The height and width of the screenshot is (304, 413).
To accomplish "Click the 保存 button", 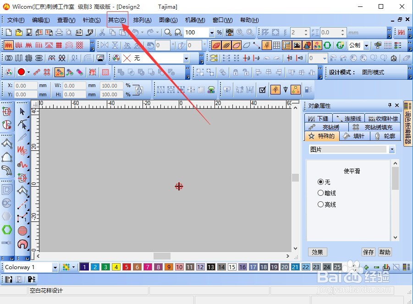I will click(x=368, y=252).
